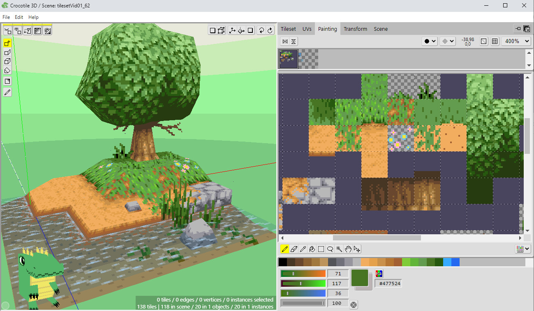Click the panel pop-out button at top right

coord(527,29)
